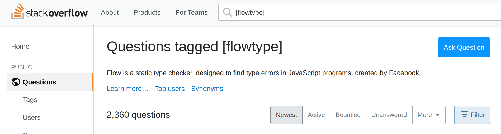
Task: Open the Synonyms link
Action: coord(207,89)
